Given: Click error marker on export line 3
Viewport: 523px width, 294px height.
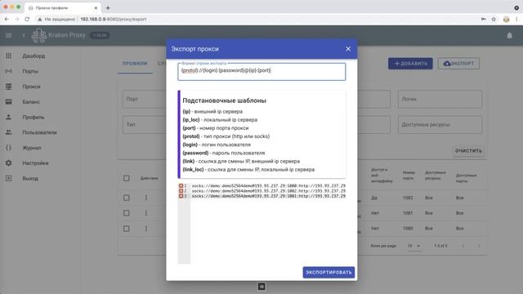Looking at the screenshot, I should [x=181, y=196].
